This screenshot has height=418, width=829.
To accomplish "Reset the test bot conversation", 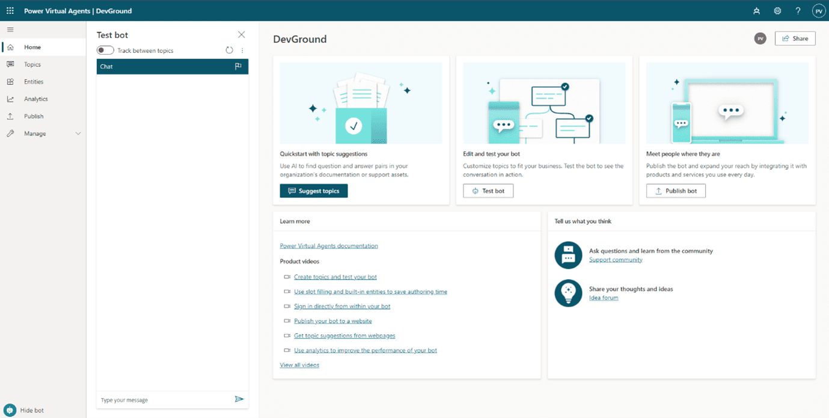I will pos(229,51).
